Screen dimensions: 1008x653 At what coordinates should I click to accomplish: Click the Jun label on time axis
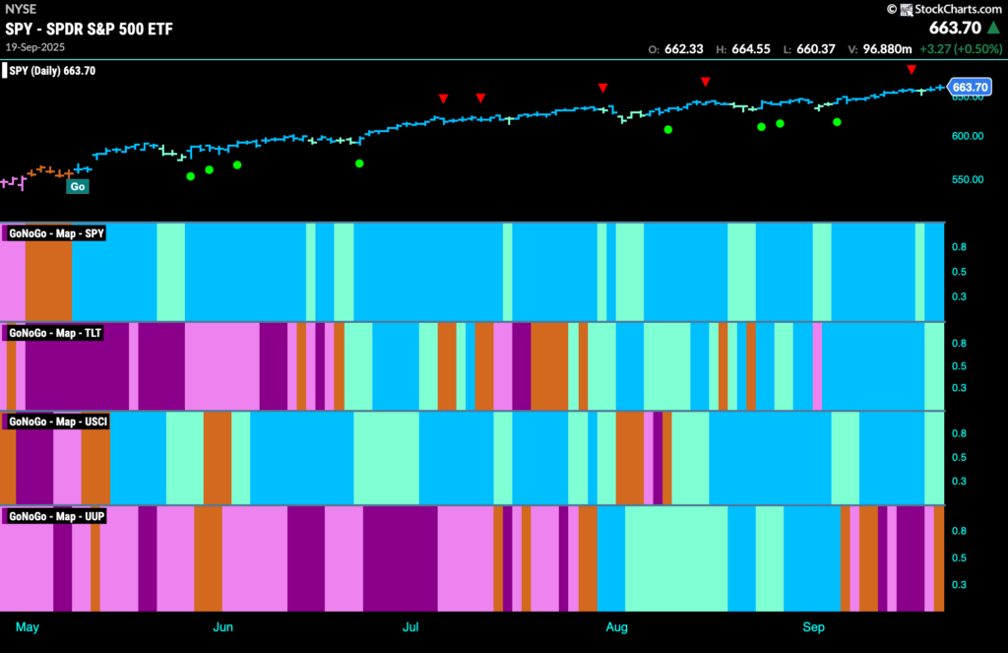tap(222, 626)
